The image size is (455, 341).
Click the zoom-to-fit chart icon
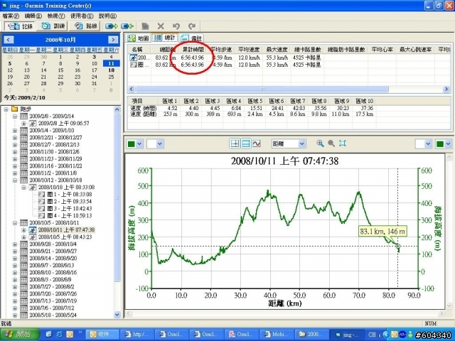pyautogui.click(x=343, y=144)
